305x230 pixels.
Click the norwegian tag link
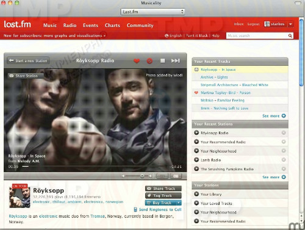[114, 202]
